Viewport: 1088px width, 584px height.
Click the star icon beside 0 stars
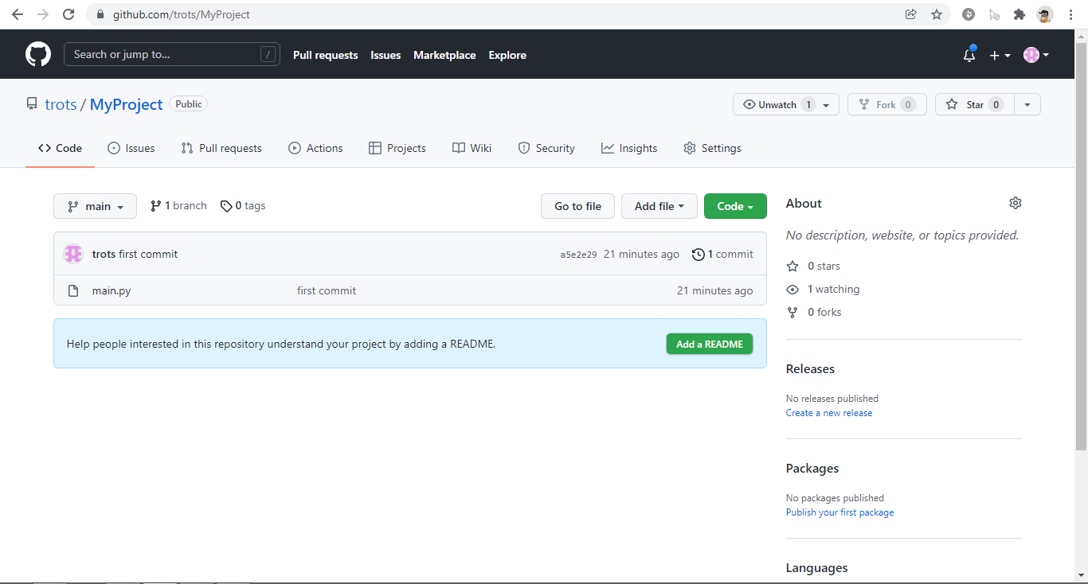pyautogui.click(x=793, y=266)
